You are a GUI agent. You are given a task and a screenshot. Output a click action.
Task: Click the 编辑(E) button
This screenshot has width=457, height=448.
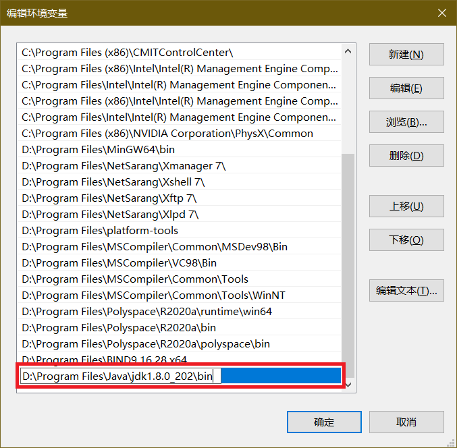[406, 88]
